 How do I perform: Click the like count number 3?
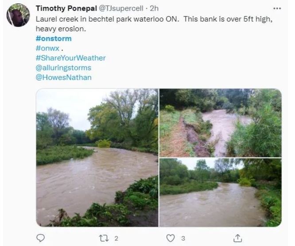(x=182, y=238)
